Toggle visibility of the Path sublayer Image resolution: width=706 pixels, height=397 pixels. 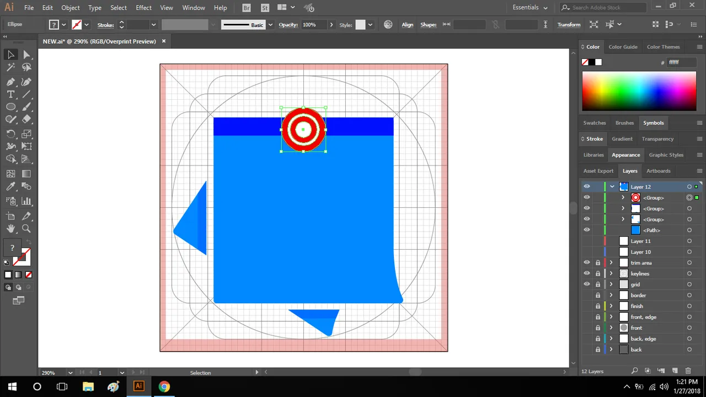tap(587, 230)
